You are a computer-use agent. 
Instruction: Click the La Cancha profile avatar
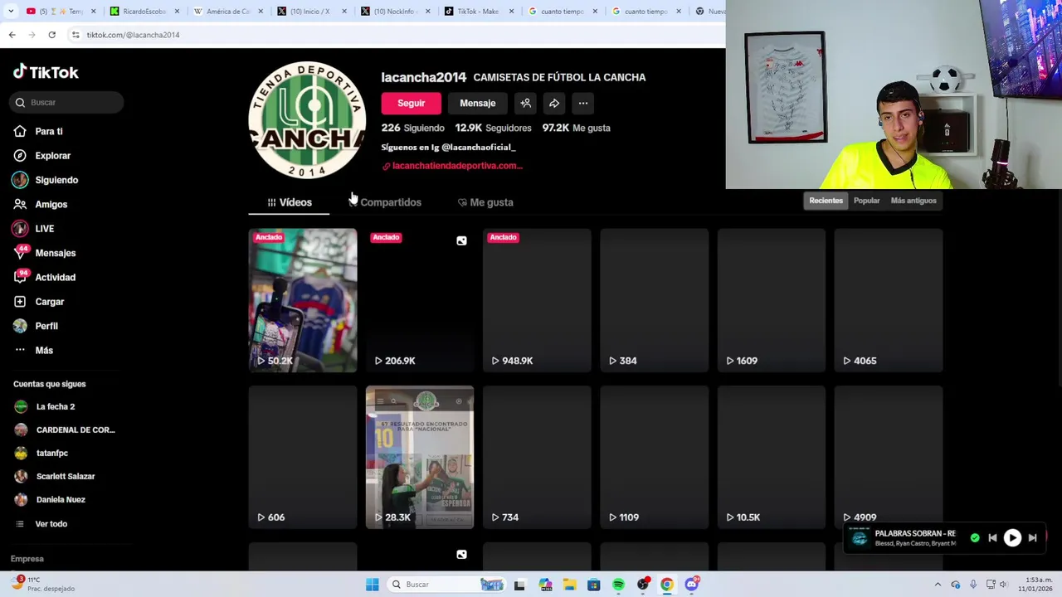point(307,120)
